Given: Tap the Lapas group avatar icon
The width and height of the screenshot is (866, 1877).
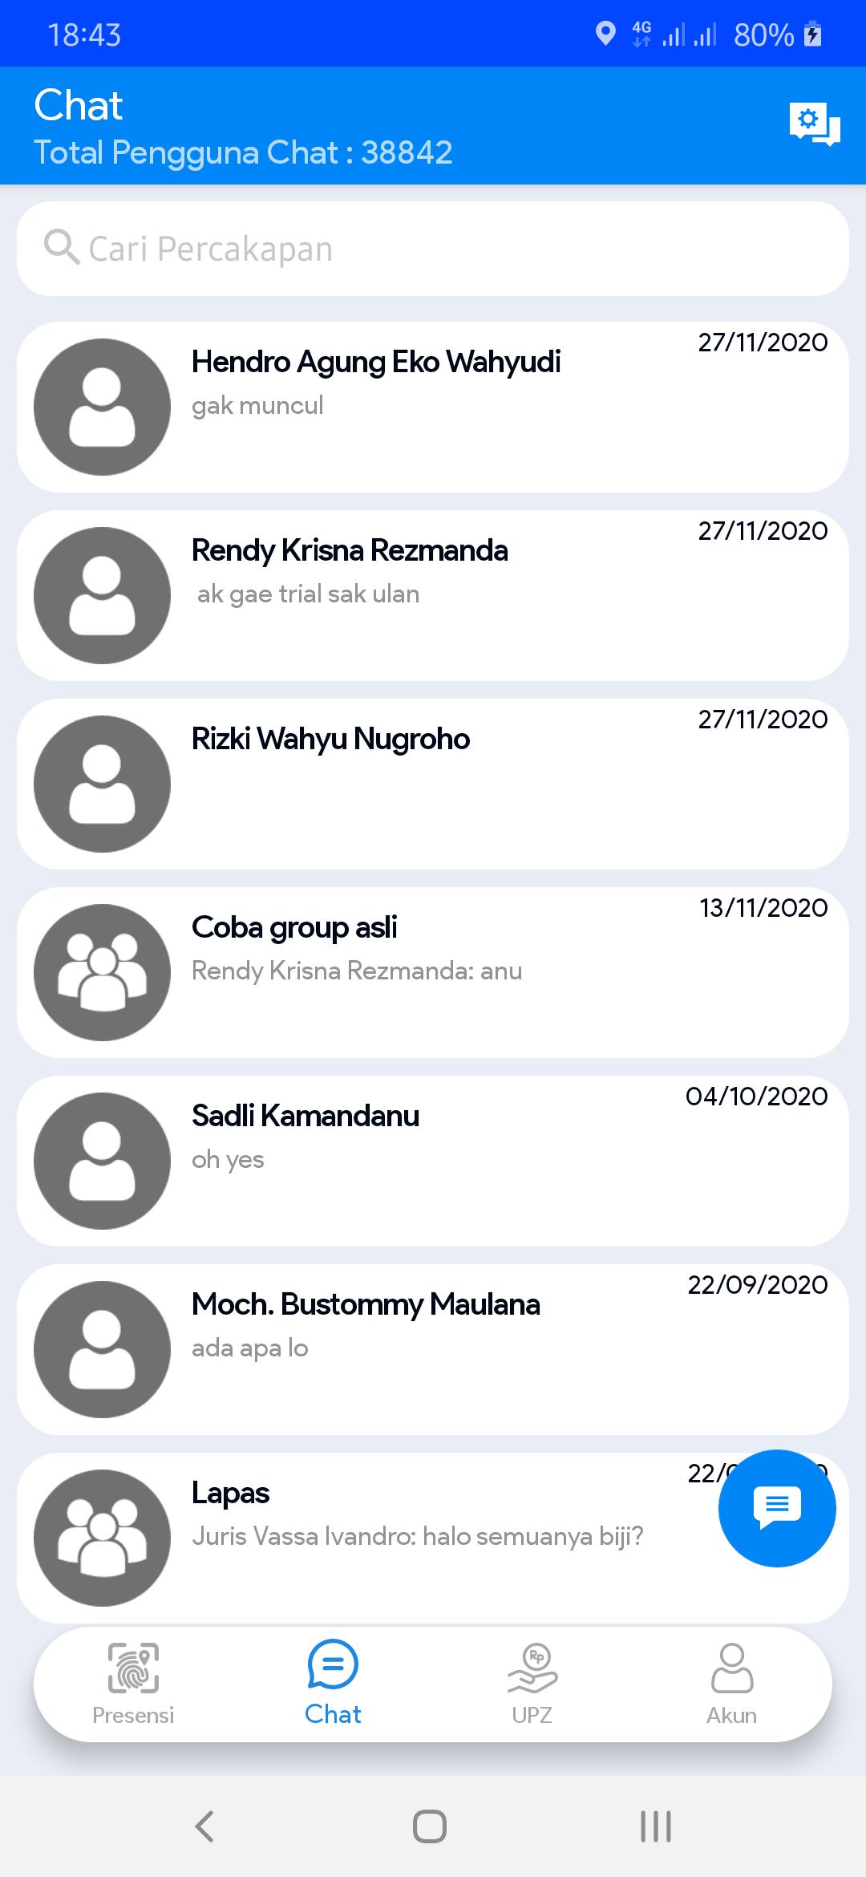Looking at the screenshot, I should (x=102, y=1538).
